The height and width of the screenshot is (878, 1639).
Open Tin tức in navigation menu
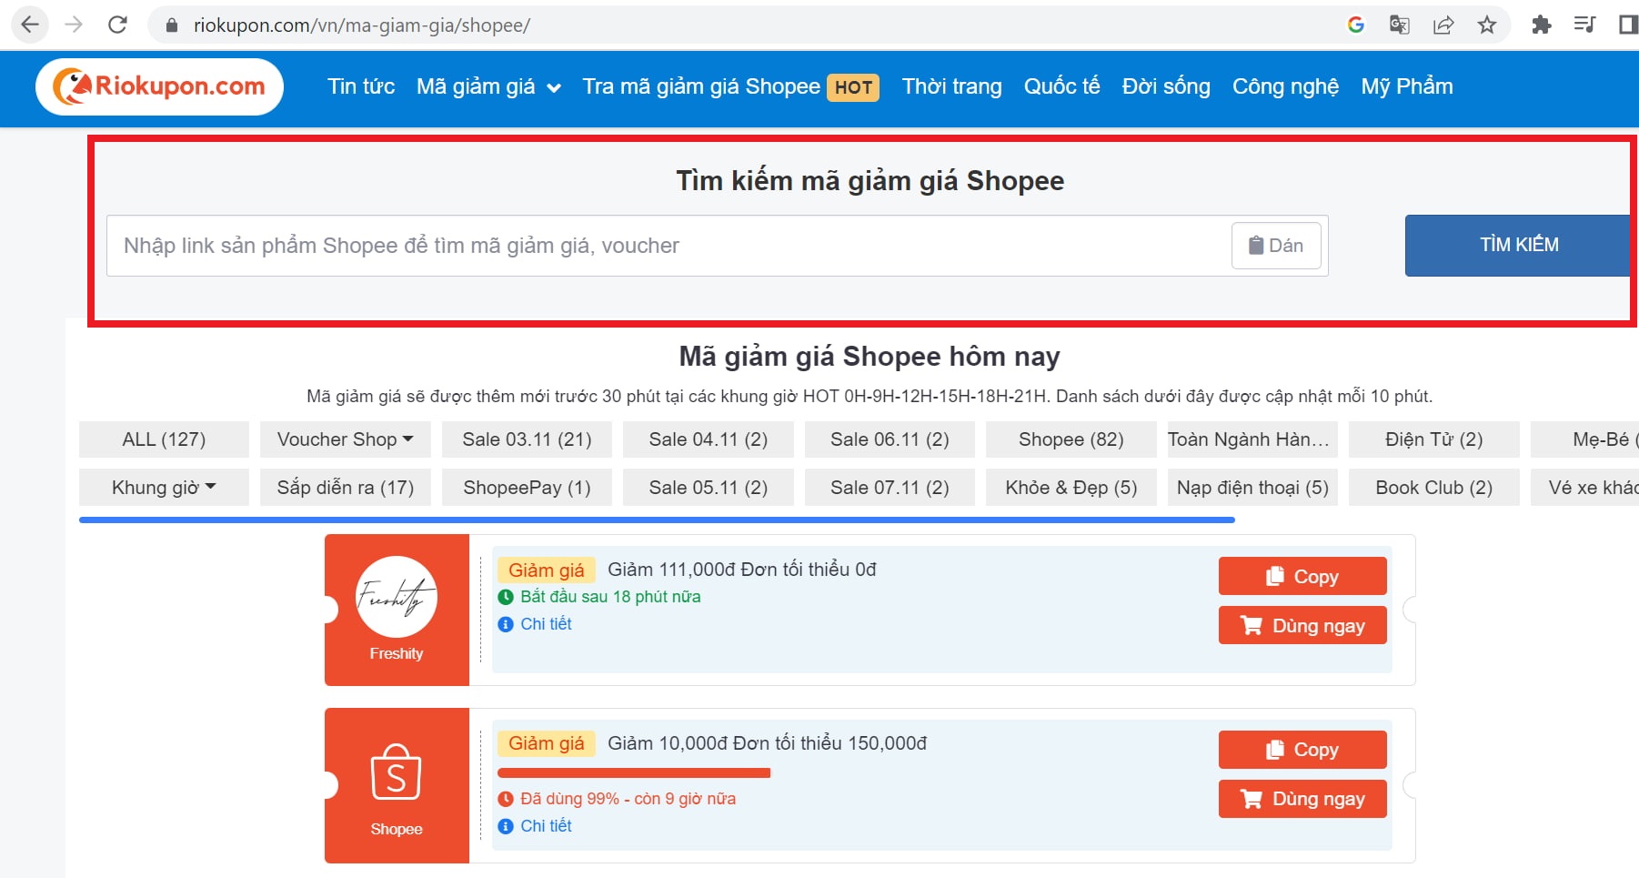pos(361,86)
